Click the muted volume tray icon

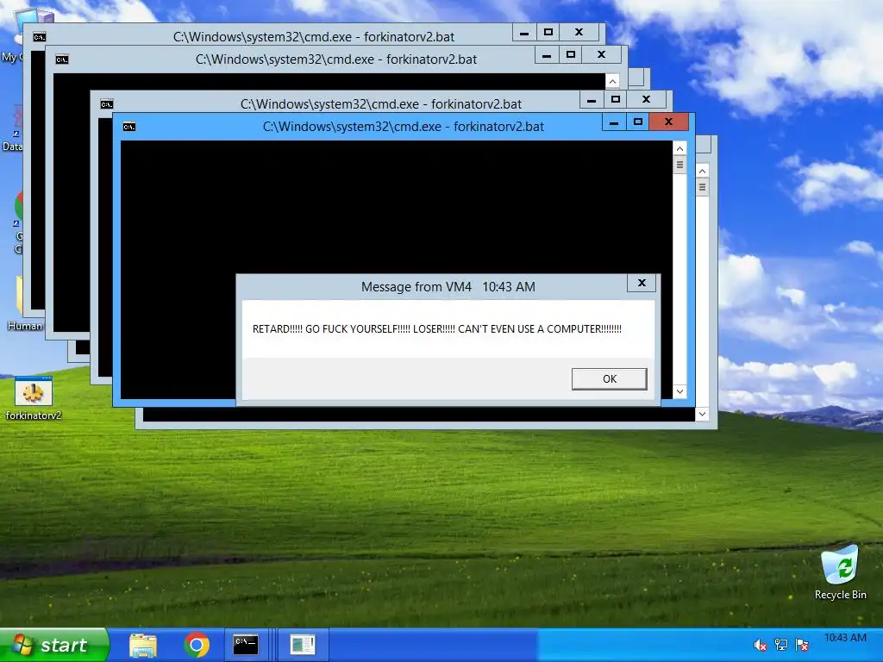761,645
